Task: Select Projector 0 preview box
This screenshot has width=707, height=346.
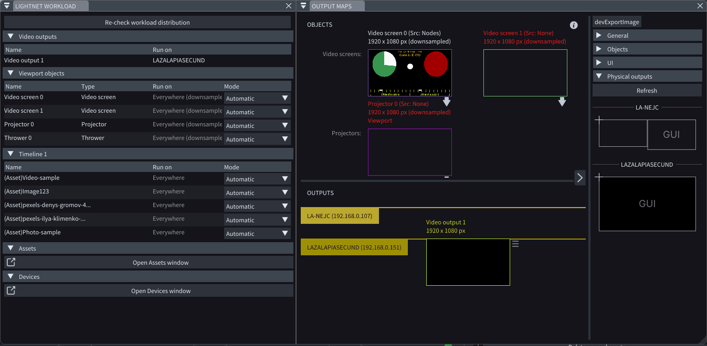Action: coord(410,152)
